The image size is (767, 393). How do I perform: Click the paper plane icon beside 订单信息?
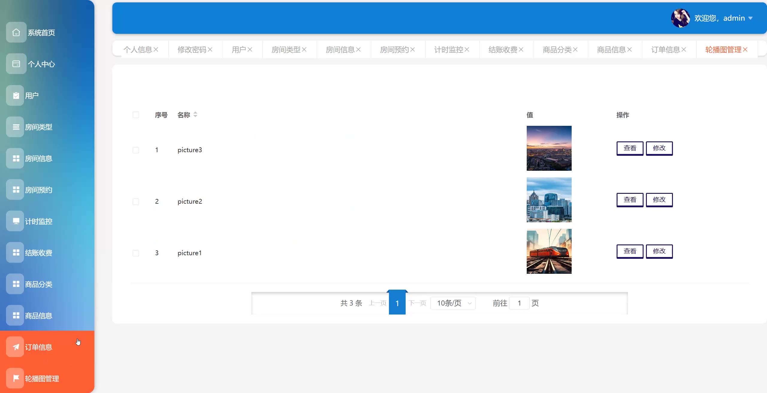(16, 347)
